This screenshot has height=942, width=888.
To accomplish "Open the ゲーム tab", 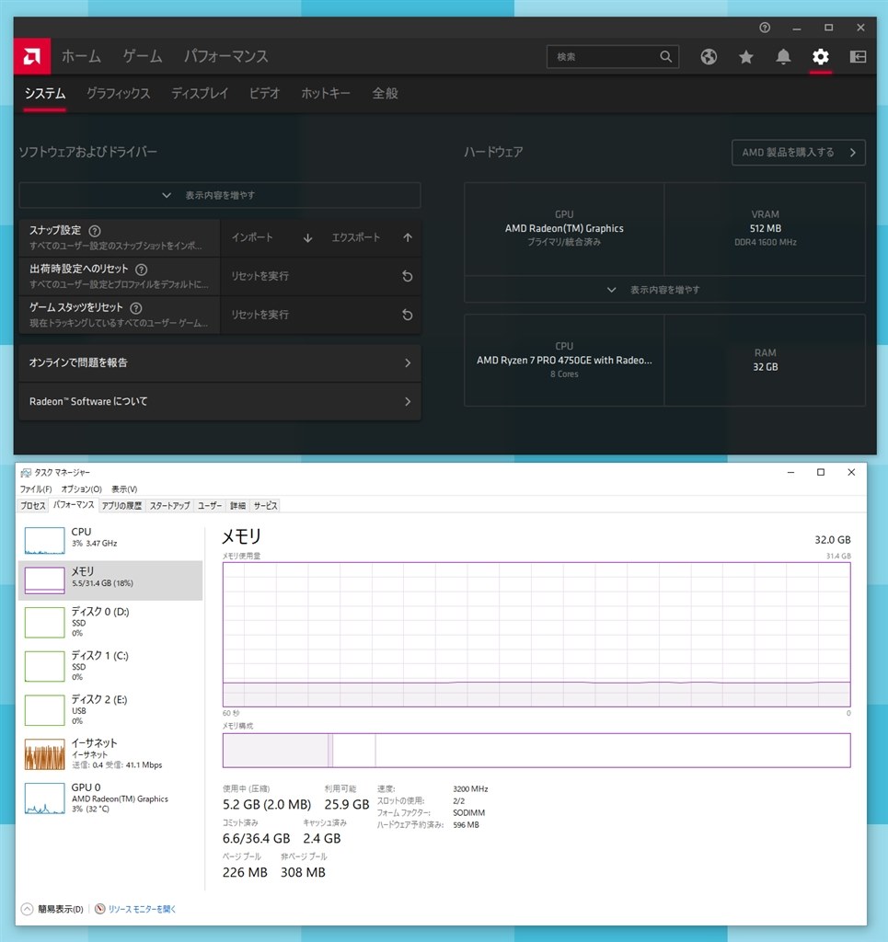I will (x=143, y=56).
